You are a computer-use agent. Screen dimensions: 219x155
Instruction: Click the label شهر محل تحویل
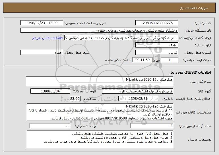pos(77,53)
